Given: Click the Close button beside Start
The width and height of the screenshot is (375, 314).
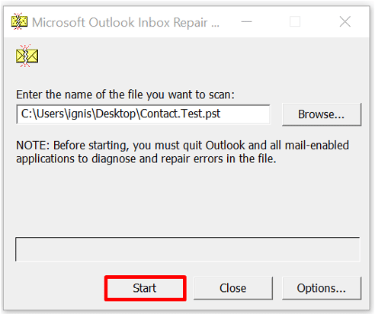Looking at the screenshot, I should point(233,288).
